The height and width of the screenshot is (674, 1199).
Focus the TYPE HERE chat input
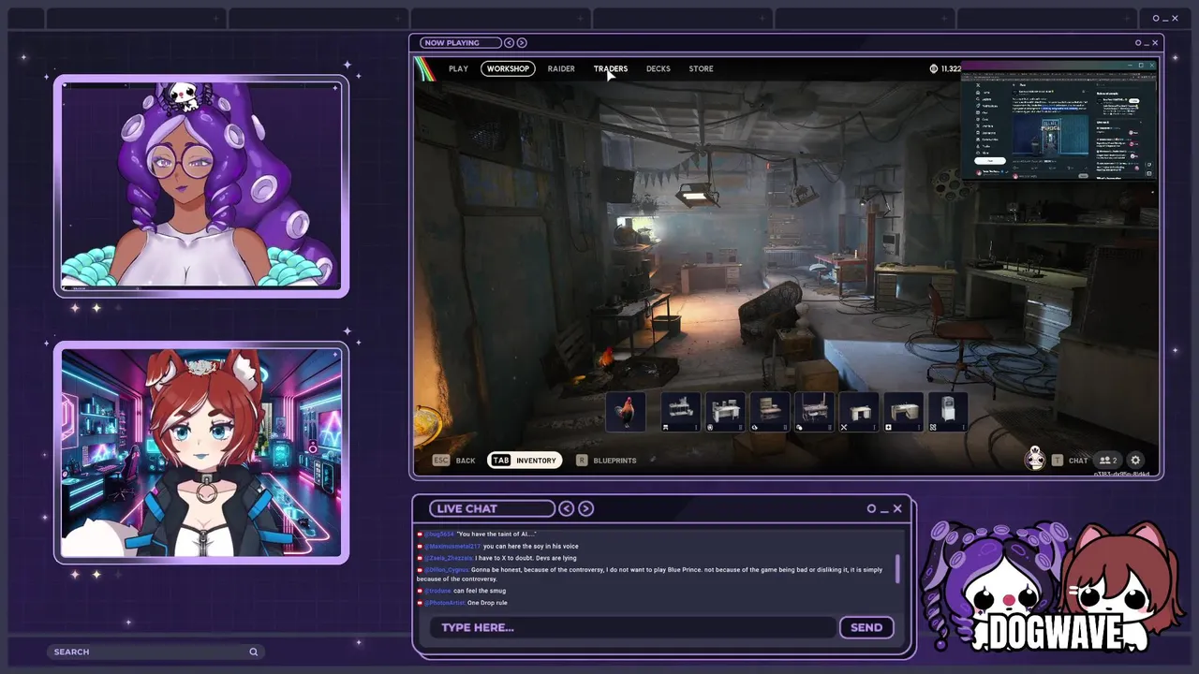(632, 627)
